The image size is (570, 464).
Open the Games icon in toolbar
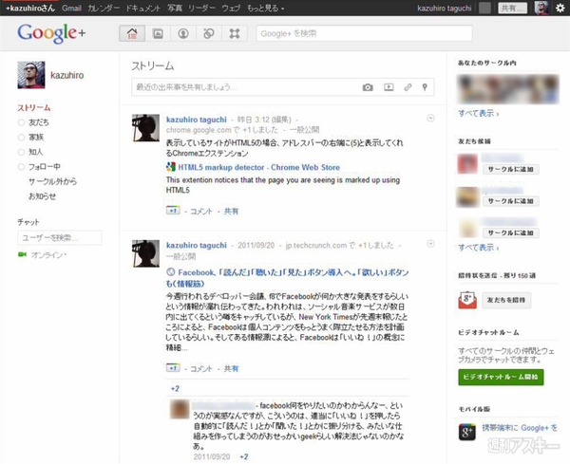tap(235, 34)
